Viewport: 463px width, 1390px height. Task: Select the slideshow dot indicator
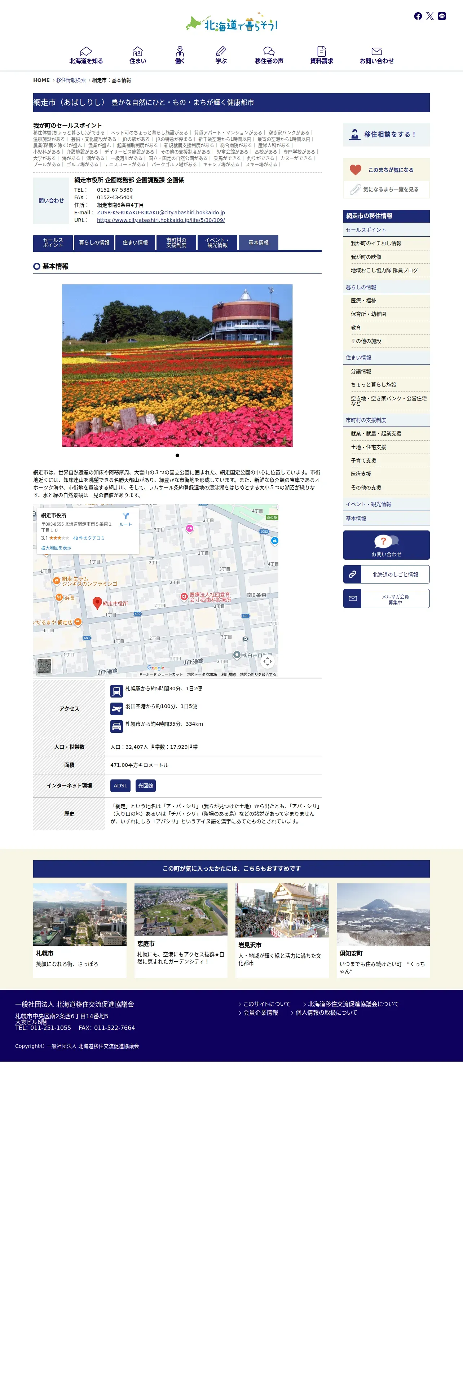click(x=177, y=455)
